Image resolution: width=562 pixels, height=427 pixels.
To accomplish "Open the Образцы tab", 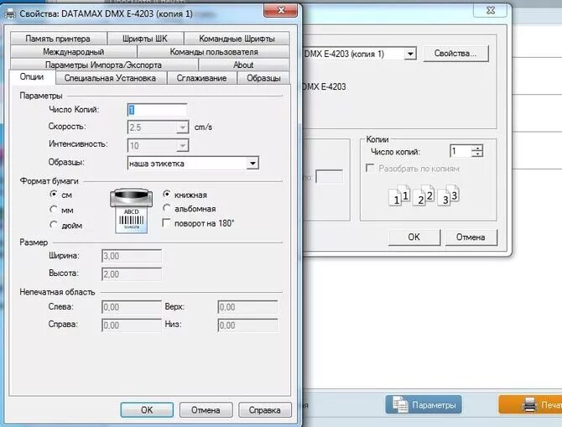I will click(x=263, y=78).
